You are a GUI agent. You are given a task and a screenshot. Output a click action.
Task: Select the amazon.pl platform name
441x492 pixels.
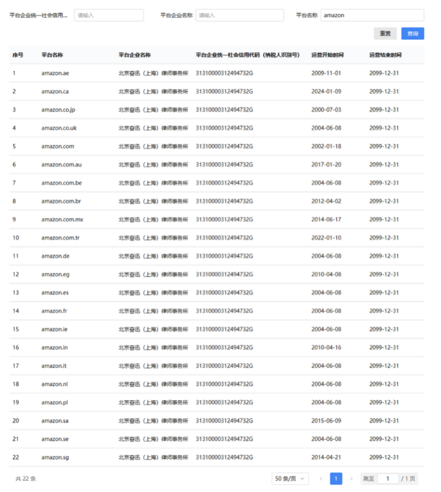(x=55, y=402)
